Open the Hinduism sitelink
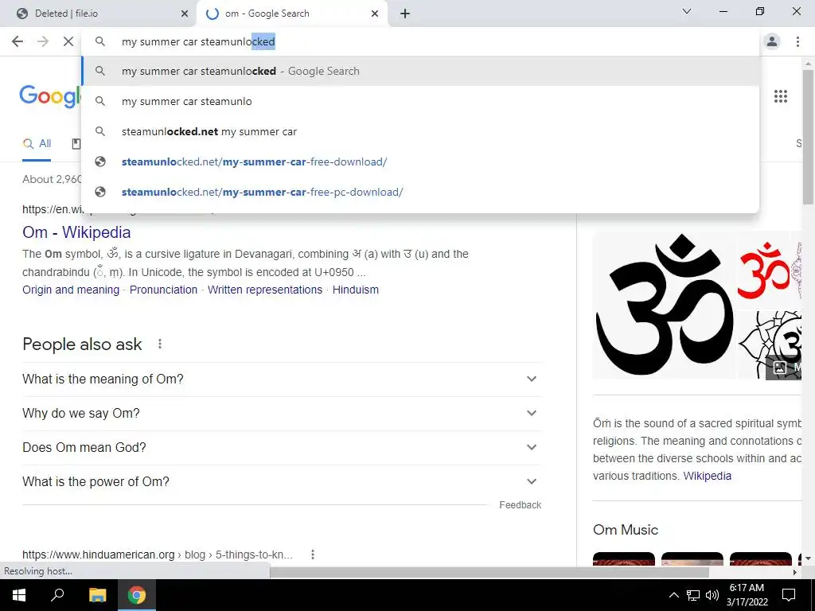 click(356, 290)
